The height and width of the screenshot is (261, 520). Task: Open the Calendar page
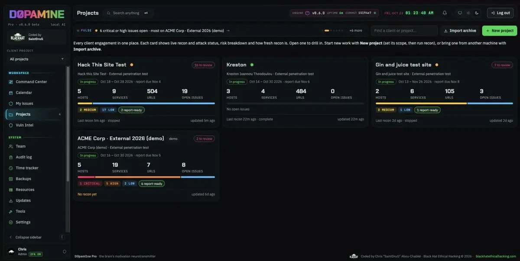tap(36, 93)
